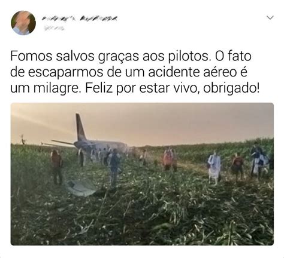Click the white object lying in field

[80, 189]
